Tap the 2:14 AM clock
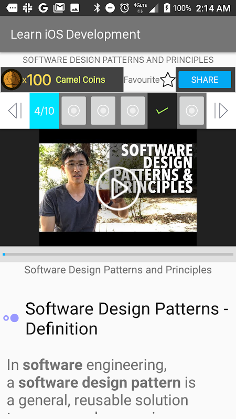 coord(213,8)
